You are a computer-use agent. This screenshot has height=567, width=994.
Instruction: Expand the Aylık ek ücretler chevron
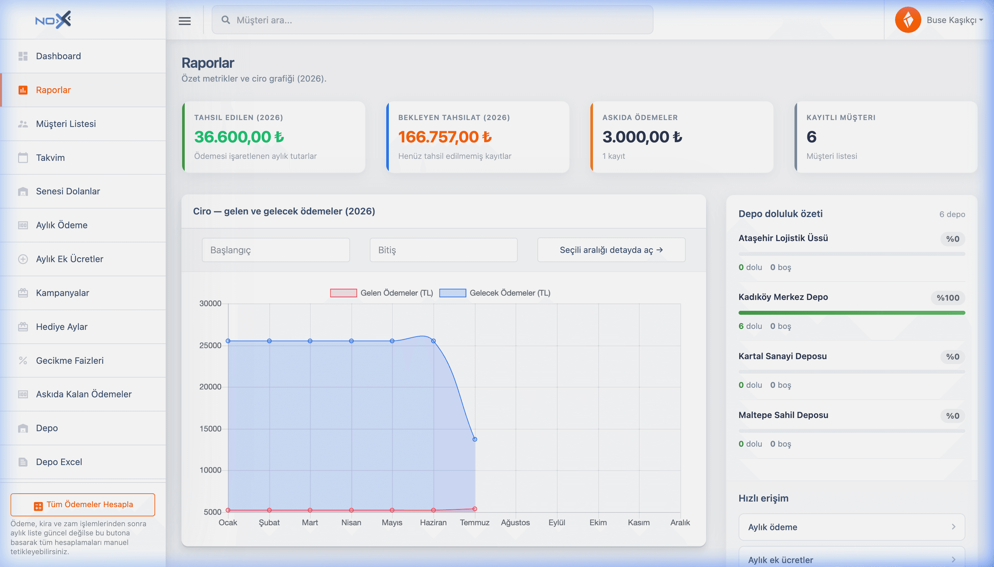point(954,560)
